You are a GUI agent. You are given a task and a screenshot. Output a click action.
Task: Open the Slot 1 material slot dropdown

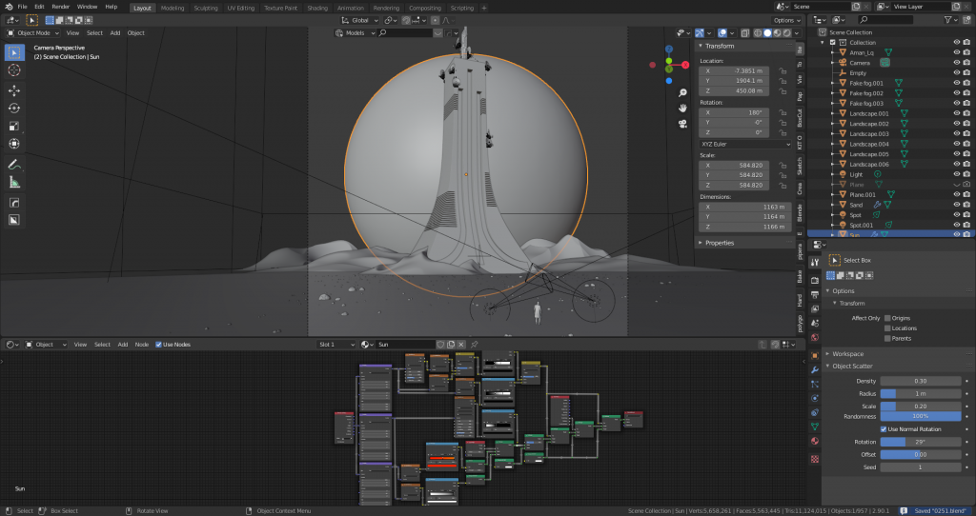(x=336, y=345)
